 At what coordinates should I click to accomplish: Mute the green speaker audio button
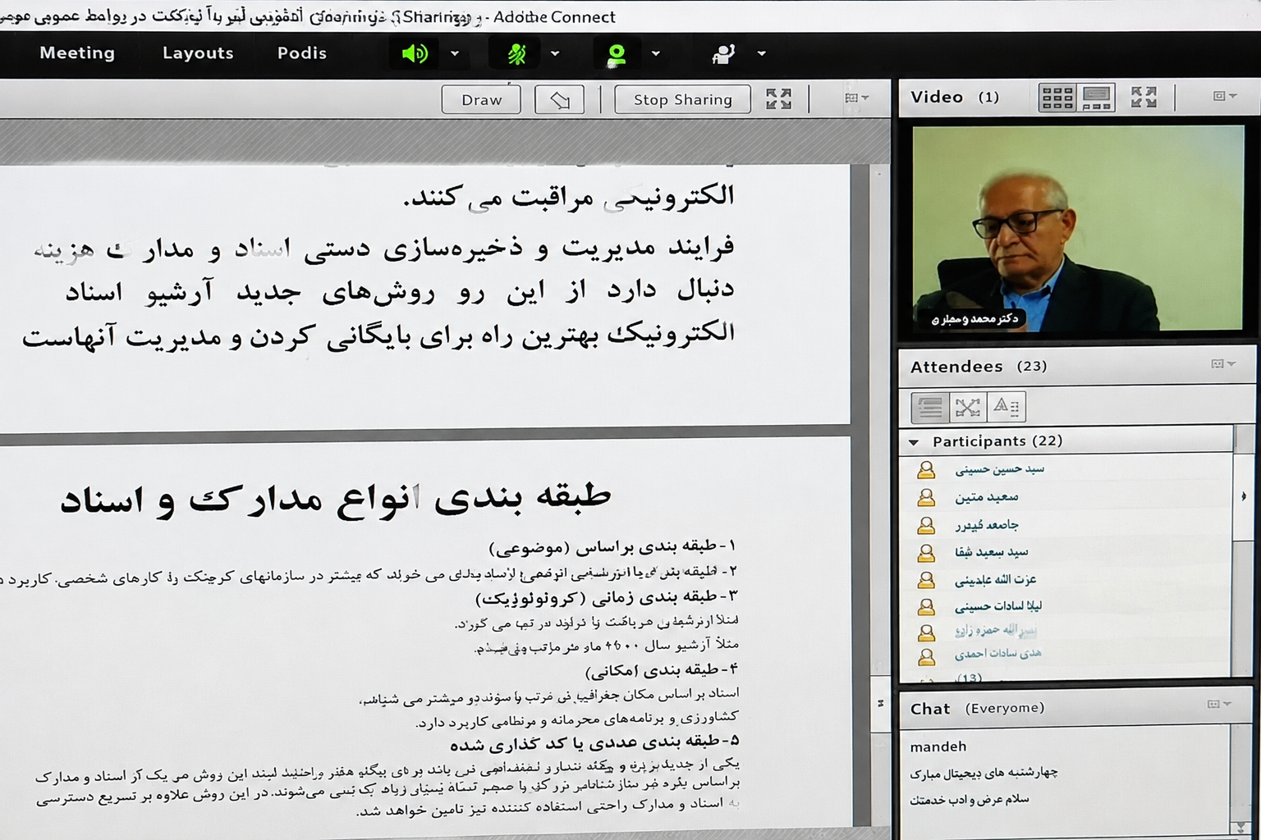pos(415,54)
